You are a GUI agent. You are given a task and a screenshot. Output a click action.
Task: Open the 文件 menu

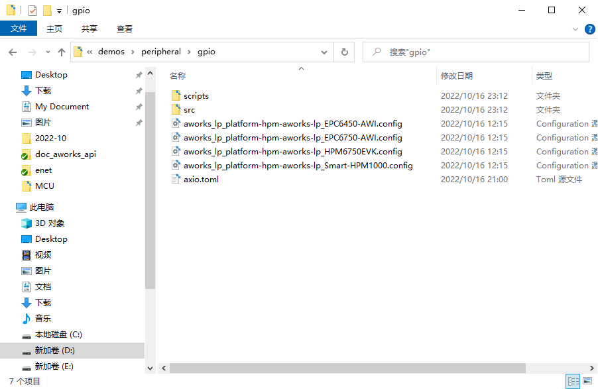tap(19, 28)
